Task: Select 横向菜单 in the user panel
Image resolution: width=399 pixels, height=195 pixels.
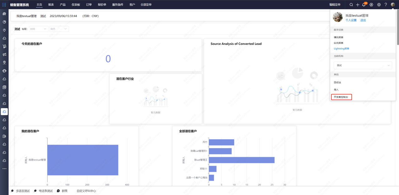Action: 339,37
